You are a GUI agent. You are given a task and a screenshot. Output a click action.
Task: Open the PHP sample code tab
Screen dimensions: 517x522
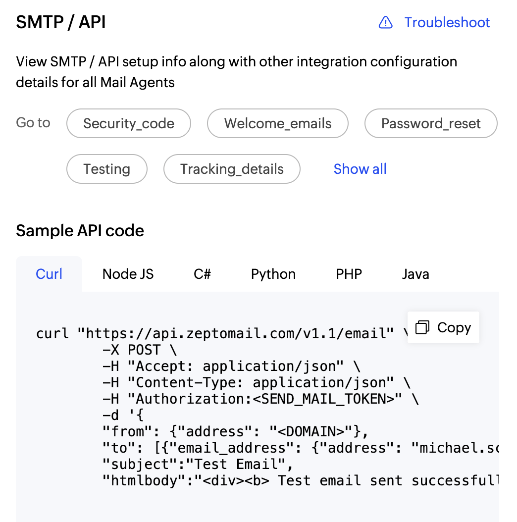pyautogui.click(x=349, y=274)
